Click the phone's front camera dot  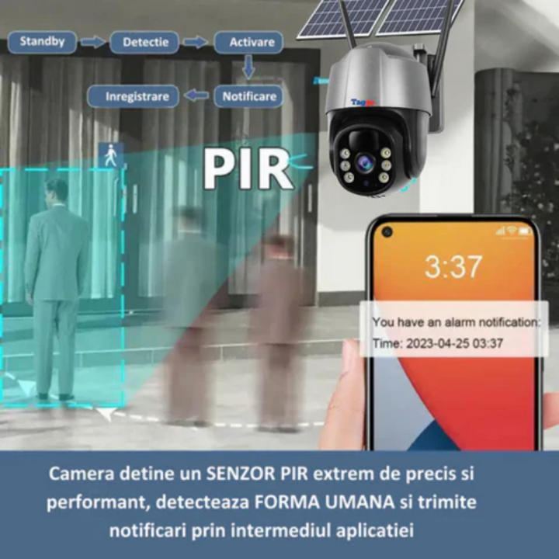tap(387, 232)
